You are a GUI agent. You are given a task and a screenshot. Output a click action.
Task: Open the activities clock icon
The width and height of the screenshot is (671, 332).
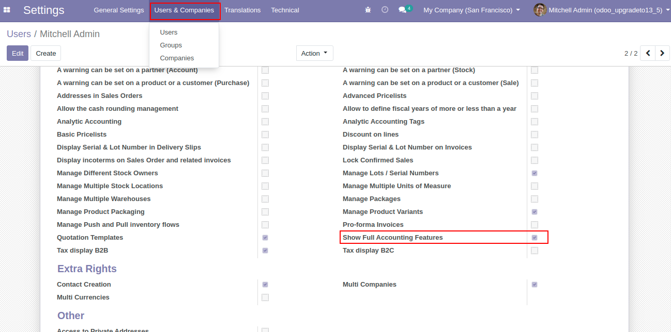(x=385, y=10)
